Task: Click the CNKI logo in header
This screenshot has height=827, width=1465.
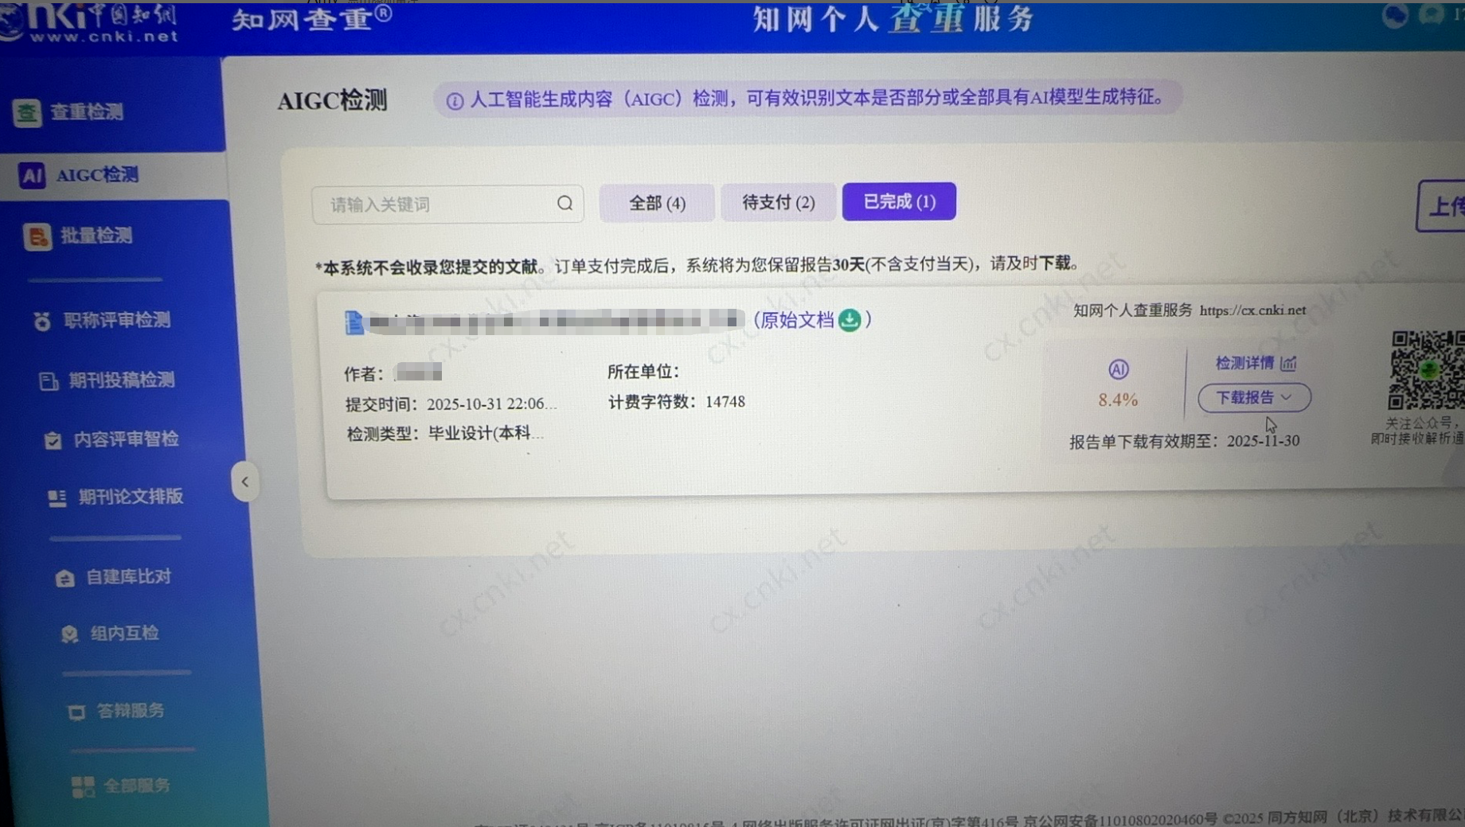Action: (89, 22)
